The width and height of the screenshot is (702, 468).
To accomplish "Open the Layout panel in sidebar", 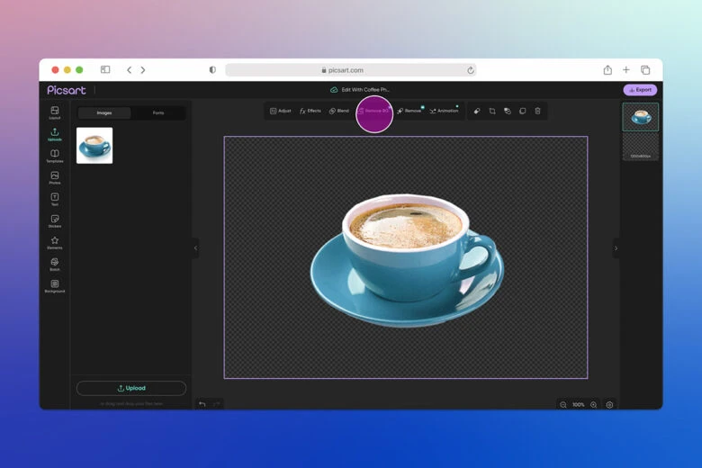I will coord(55,112).
